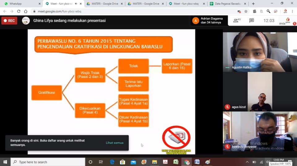The width and height of the screenshot is (297, 166).
Task: Open the meeting chat panel
Action: (x=252, y=20)
